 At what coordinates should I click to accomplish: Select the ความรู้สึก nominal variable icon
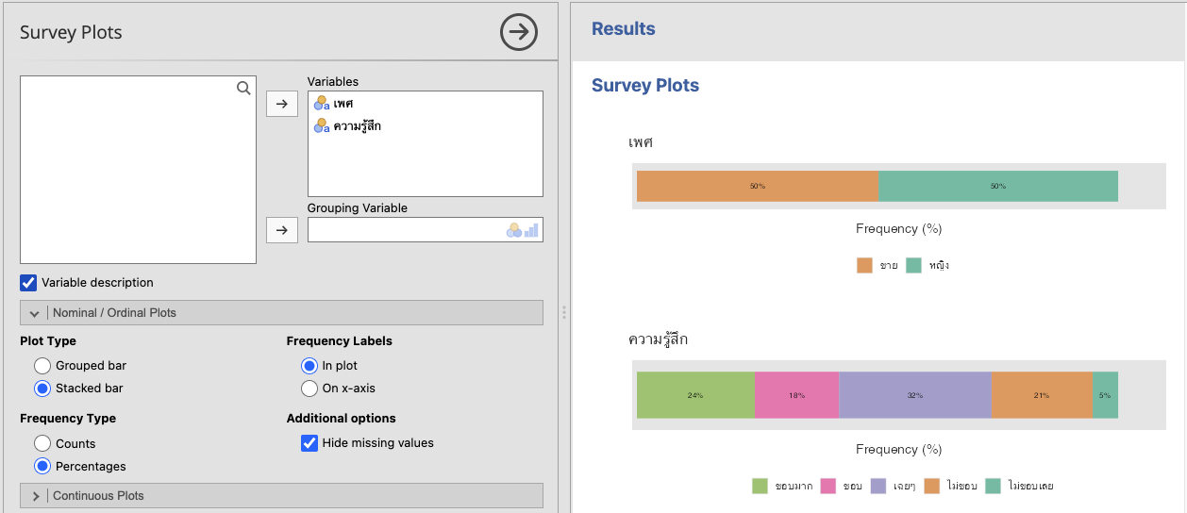pyautogui.click(x=322, y=125)
